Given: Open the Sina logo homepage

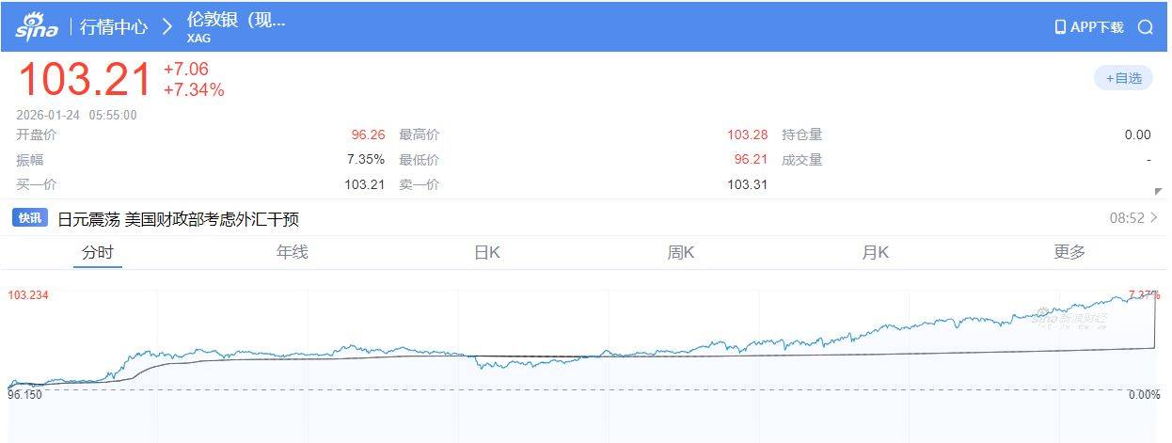Looking at the screenshot, I should pyautogui.click(x=37, y=26).
